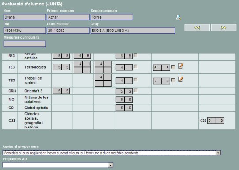Go to next student with forward arrows
The width and height of the screenshot is (239, 170).
click(x=224, y=27)
